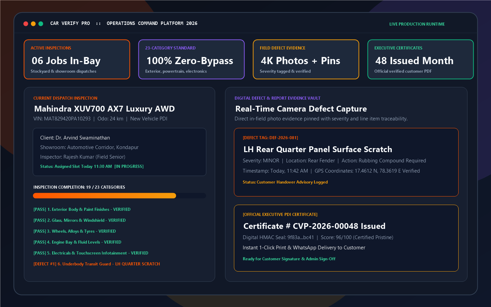Click Showroom: Automotive Corridor, Kondapur
Viewport: 491px width, 307px height.
89,147
